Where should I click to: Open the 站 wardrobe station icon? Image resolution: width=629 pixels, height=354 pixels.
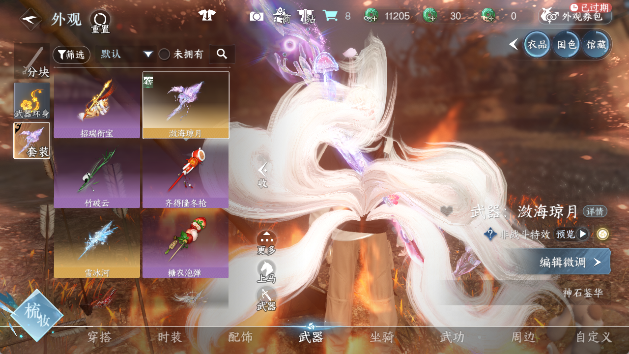[x=307, y=16]
